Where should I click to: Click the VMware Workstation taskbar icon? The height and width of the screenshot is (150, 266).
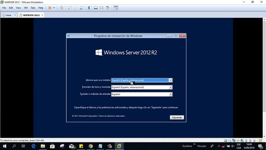pyautogui.click(x=119, y=146)
